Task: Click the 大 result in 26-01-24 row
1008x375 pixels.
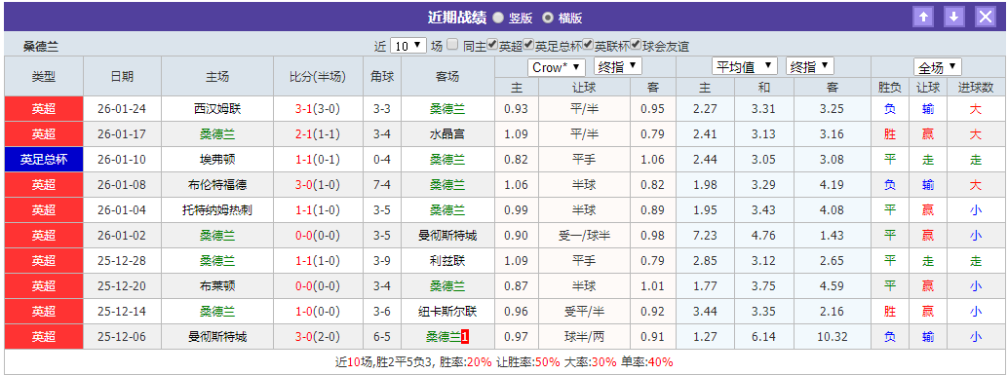Action: click(x=975, y=109)
